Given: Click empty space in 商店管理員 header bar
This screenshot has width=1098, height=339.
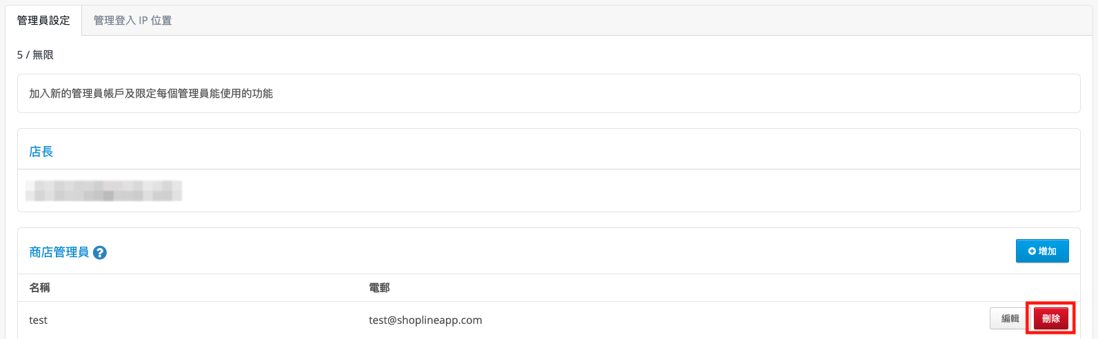Looking at the screenshot, I should tap(551, 251).
